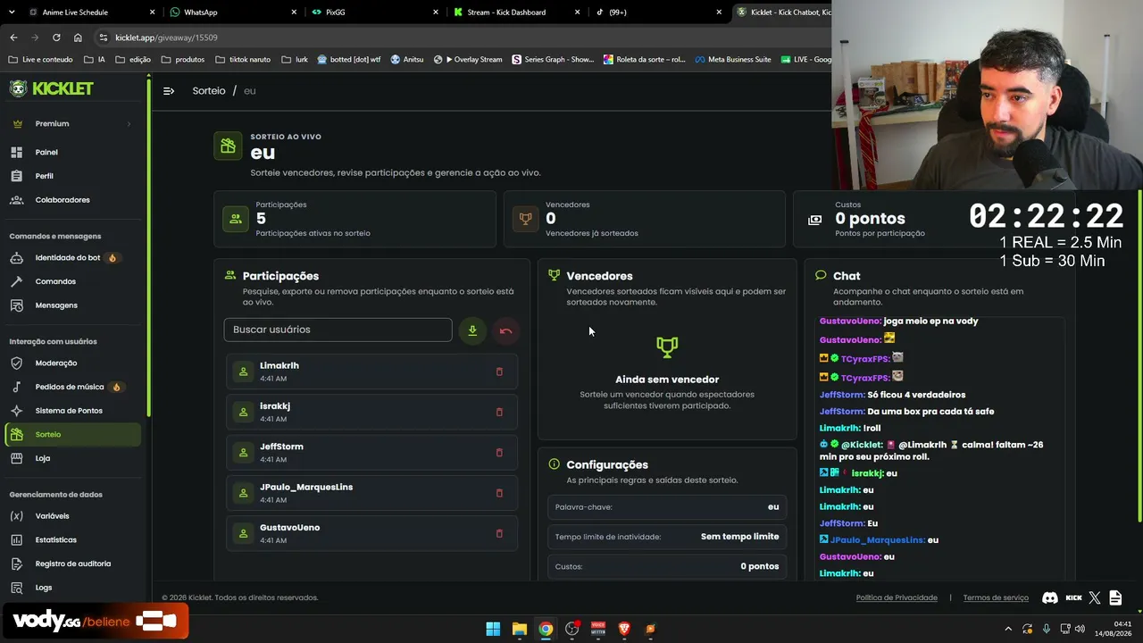1143x643 pixels.
Task: Open the Colaboradores section
Action: (x=63, y=200)
